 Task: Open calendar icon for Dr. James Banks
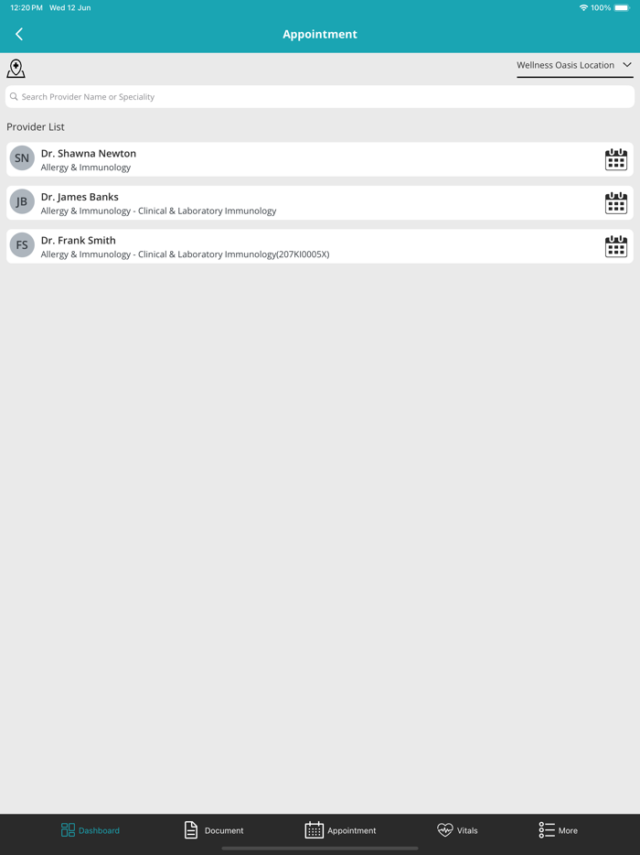(x=616, y=202)
